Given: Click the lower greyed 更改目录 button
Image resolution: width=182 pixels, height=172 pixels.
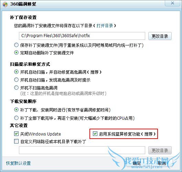Looking at the screenshot, I should 160,150.
